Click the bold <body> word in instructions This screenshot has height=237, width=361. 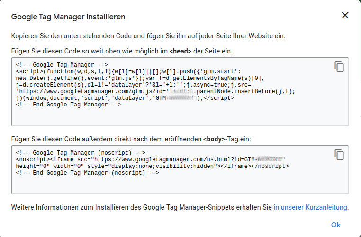[x=214, y=139]
